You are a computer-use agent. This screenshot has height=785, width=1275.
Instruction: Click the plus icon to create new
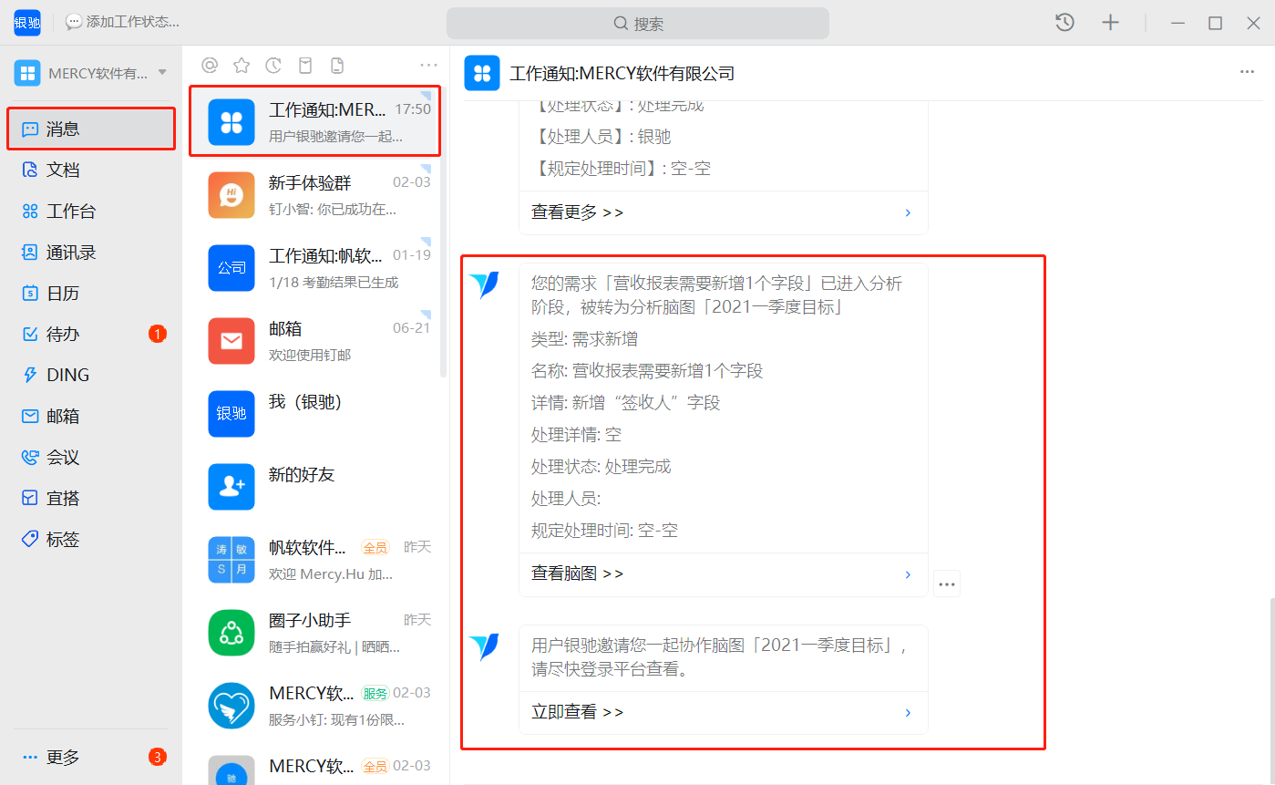(x=1110, y=23)
